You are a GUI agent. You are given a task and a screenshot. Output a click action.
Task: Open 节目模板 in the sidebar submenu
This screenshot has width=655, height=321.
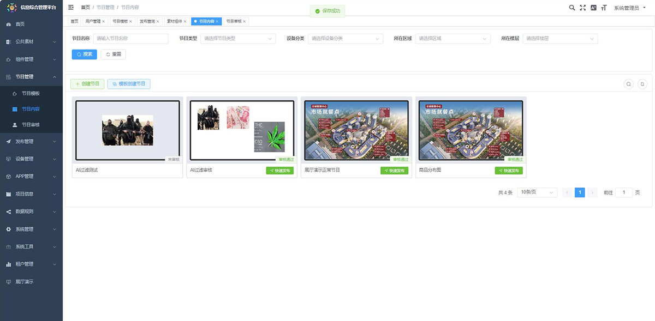31,93
